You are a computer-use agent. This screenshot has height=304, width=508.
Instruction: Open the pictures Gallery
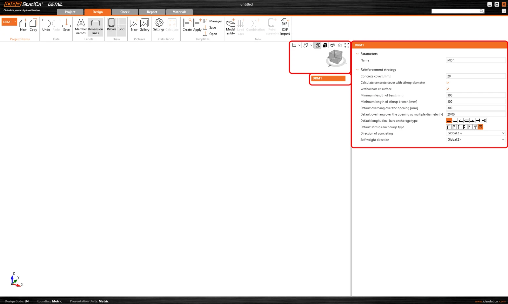coord(144,25)
